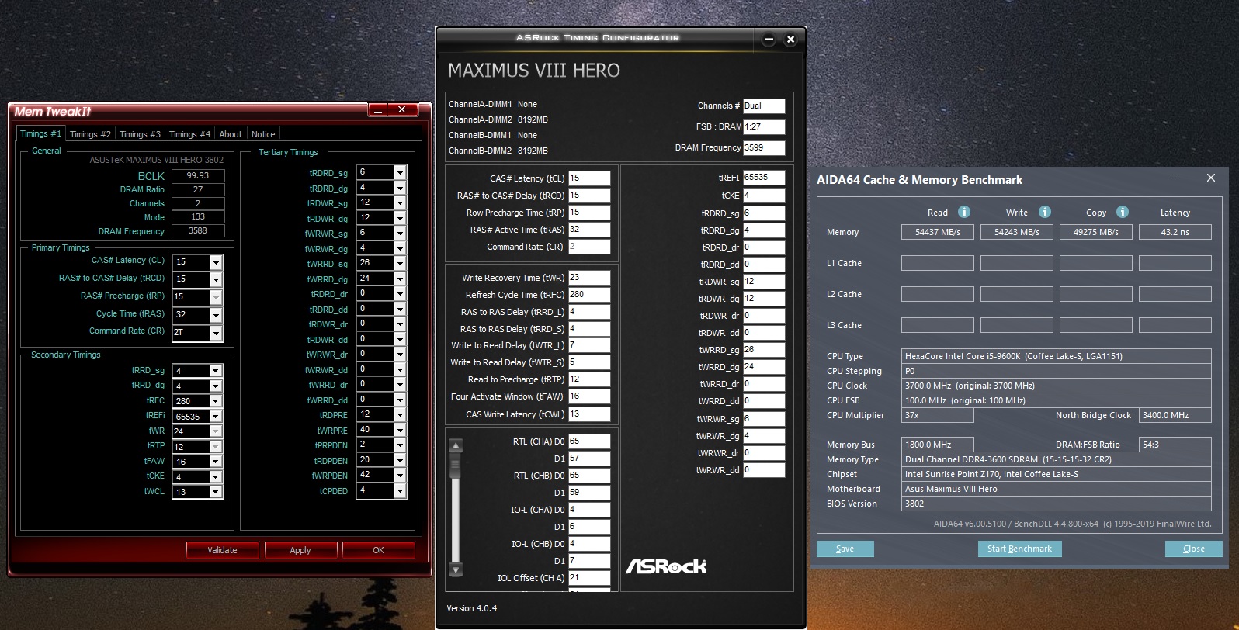Open tRDPRE dropdown in Tertiary Timings
The width and height of the screenshot is (1239, 630).
pos(400,414)
